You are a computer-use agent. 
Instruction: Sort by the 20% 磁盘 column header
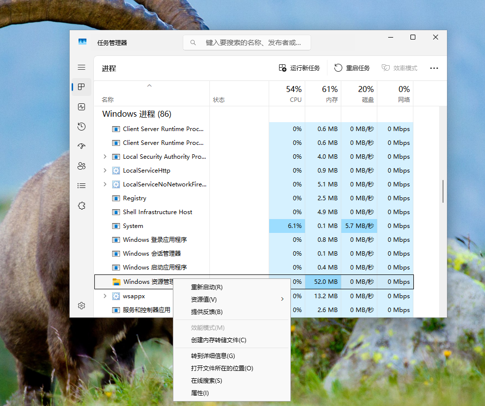tap(359, 93)
